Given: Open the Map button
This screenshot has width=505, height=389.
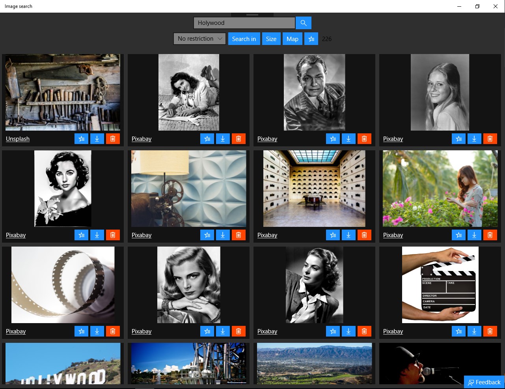Looking at the screenshot, I should (293, 39).
